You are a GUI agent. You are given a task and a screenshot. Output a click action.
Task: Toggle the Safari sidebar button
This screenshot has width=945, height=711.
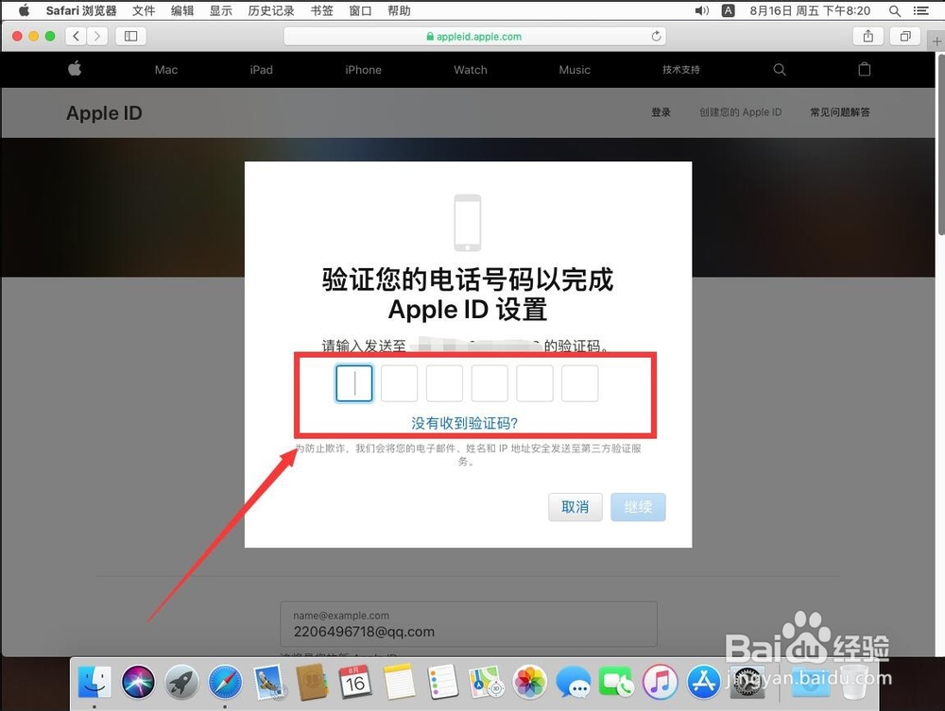click(x=130, y=36)
